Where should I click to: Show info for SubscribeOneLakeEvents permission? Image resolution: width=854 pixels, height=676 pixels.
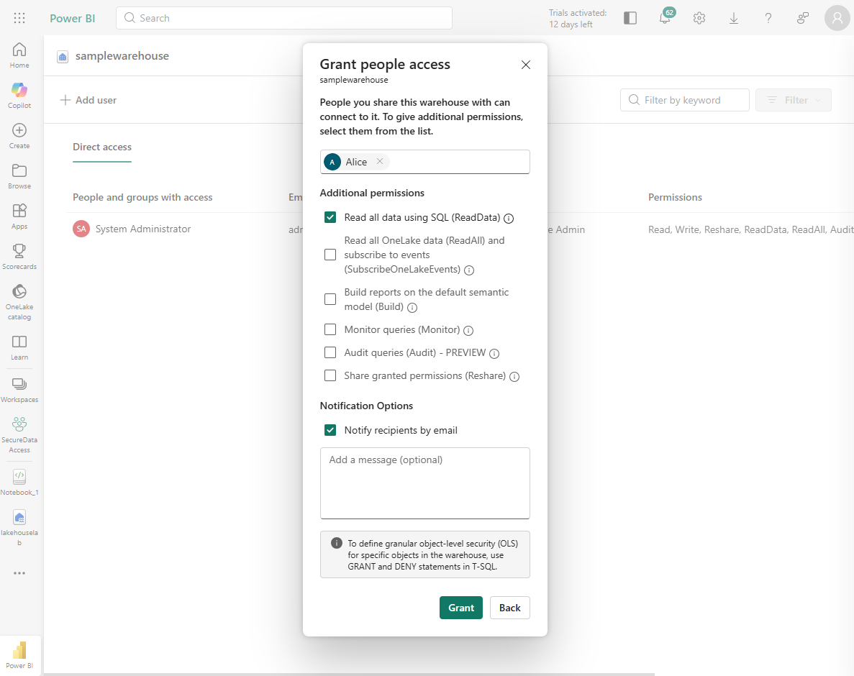pyautogui.click(x=469, y=270)
